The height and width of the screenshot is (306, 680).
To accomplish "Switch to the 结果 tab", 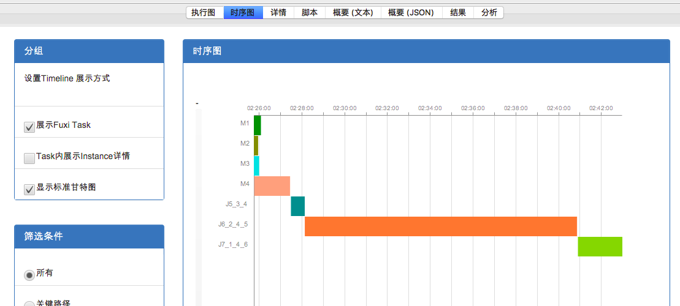I will (458, 13).
